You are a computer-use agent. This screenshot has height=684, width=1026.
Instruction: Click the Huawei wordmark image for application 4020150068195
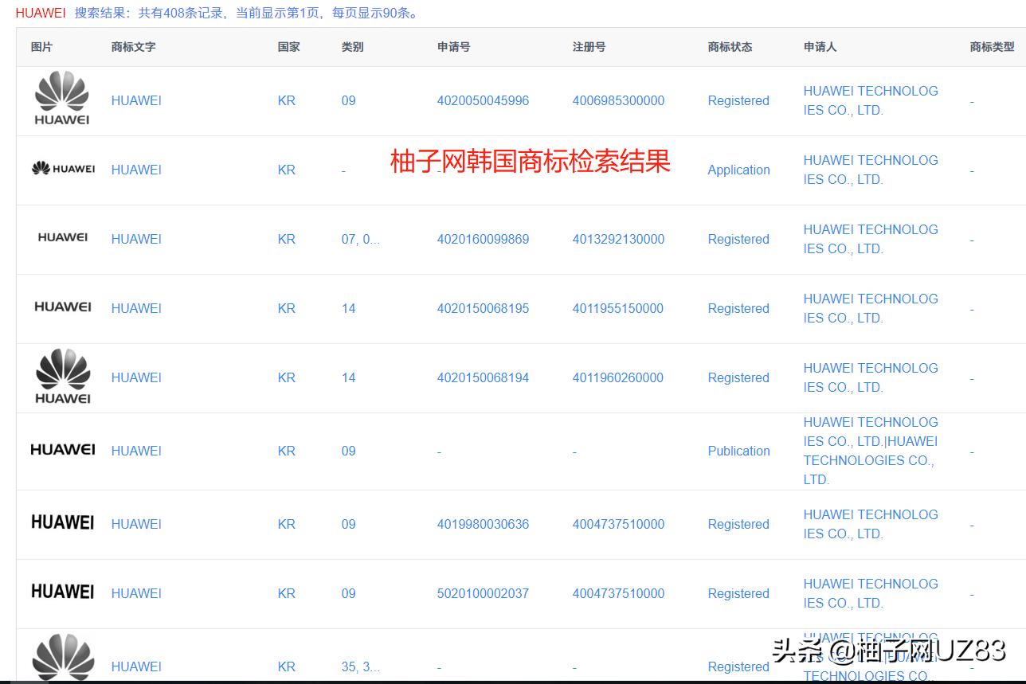pyautogui.click(x=63, y=307)
